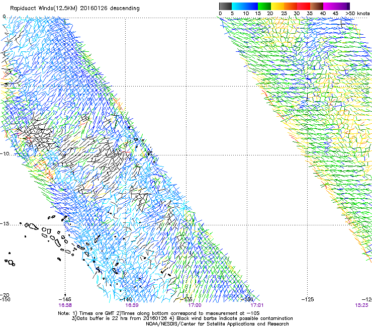
Task: Click the latitude label '-15'
Action: coord(5,224)
